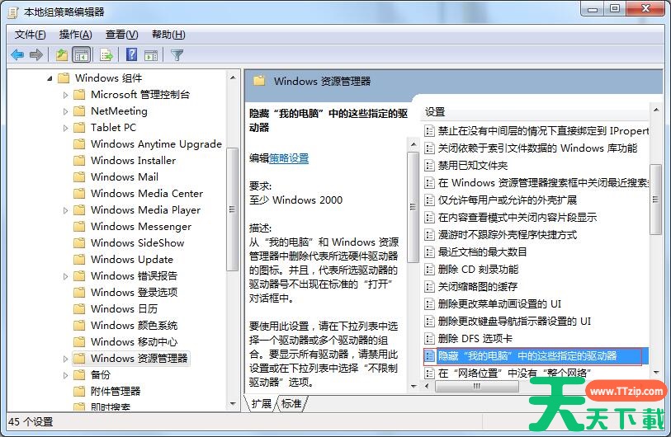Click the Export list toolbar icon

coord(106,55)
